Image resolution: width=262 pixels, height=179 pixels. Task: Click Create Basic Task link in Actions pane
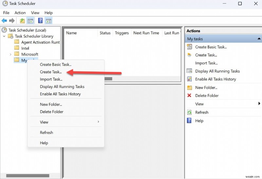click(211, 47)
